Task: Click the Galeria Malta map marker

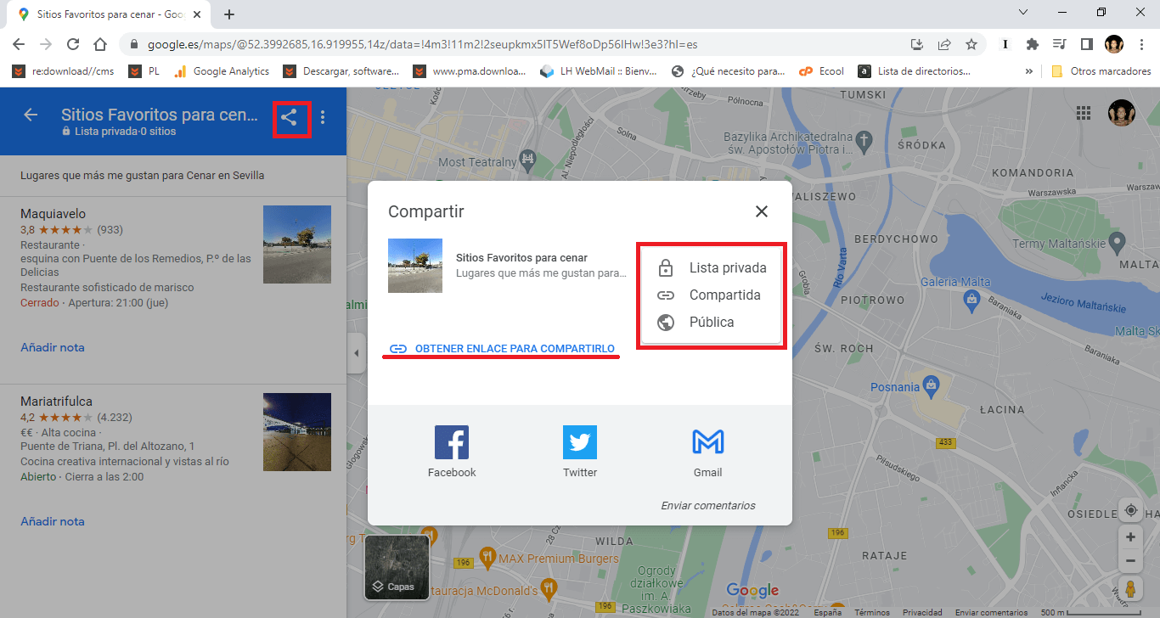Action: pyautogui.click(x=972, y=299)
